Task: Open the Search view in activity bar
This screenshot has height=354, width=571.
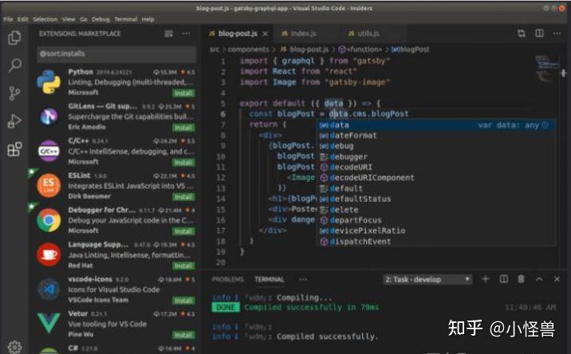Action: 14,65
